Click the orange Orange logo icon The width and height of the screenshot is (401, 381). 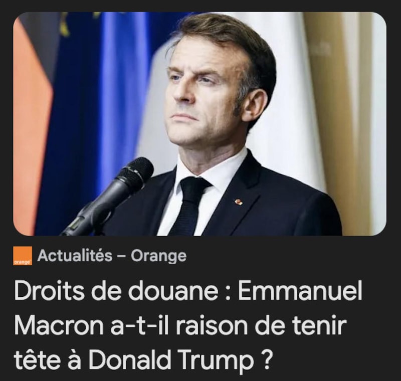(23, 256)
